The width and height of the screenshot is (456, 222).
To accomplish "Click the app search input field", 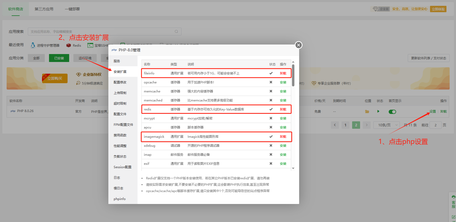I will [101, 32].
